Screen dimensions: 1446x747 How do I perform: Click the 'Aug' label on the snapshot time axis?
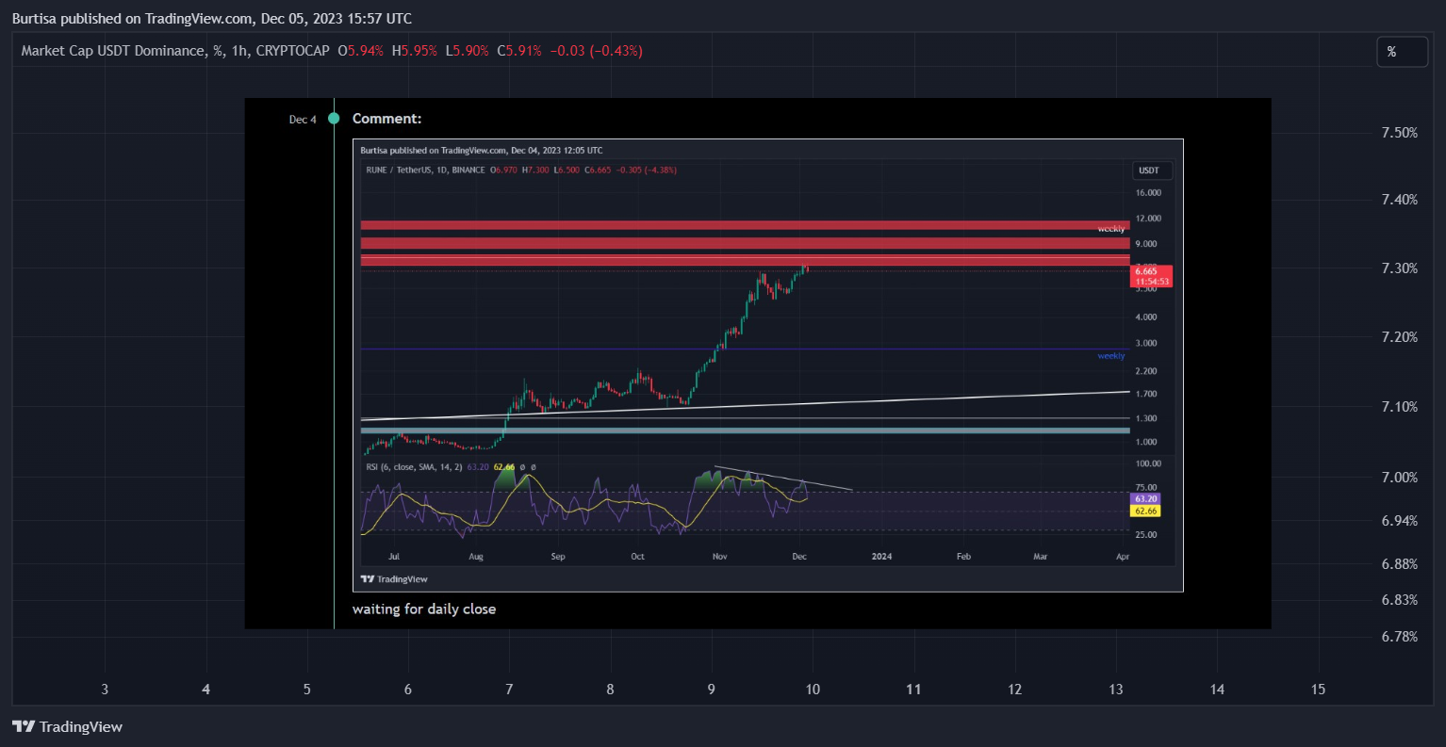(x=476, y=557)
